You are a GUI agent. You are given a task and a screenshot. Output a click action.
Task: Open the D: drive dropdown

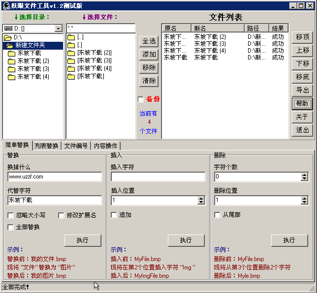[x=58, y=29]
